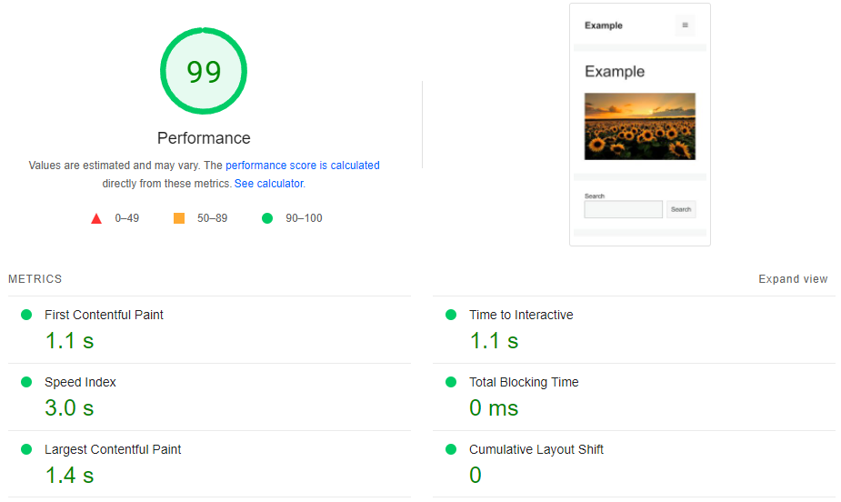Click the Cumulative Layout Shift value 0

click(476, 476)
